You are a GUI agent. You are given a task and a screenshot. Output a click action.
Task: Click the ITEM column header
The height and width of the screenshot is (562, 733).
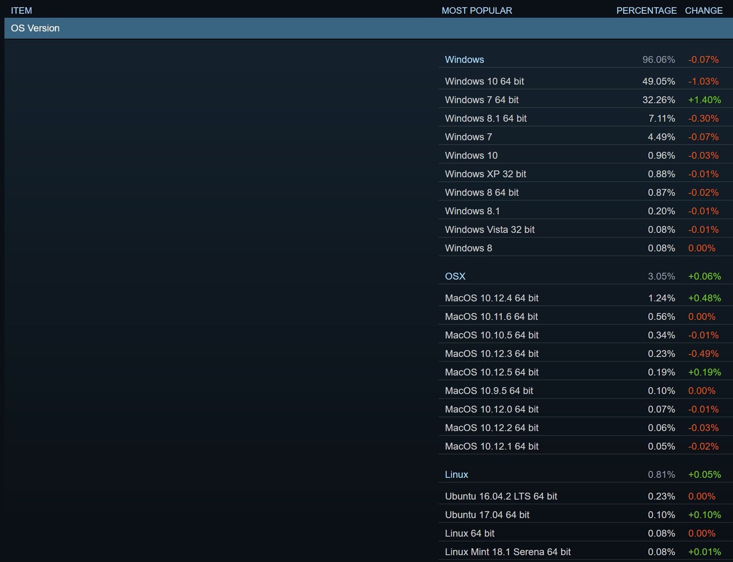tap(22, 10)
